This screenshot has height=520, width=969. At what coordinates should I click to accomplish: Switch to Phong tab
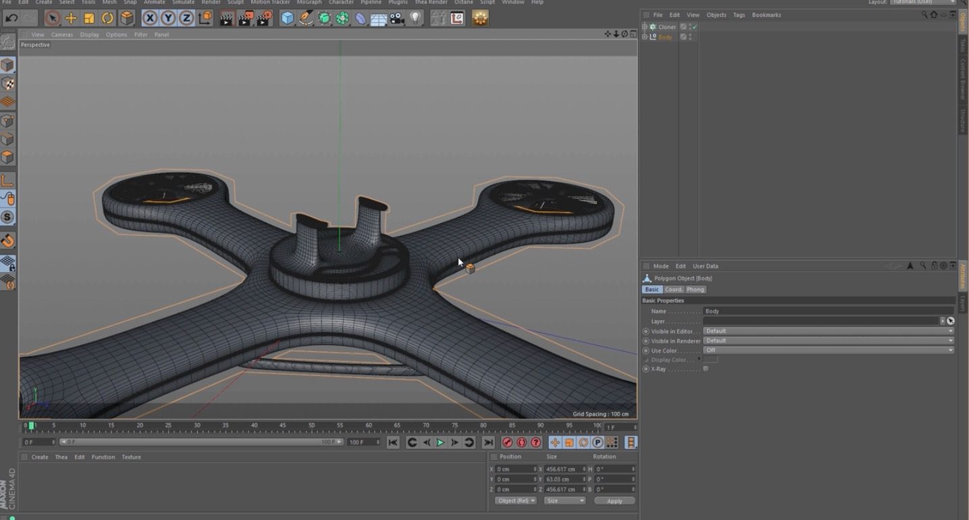[x=696, y=289]
